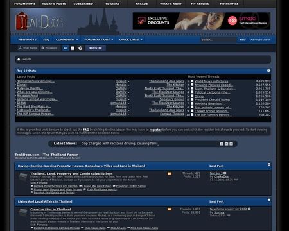
Task: Open Today's Posts in top navigation
Action: [54, 4]
